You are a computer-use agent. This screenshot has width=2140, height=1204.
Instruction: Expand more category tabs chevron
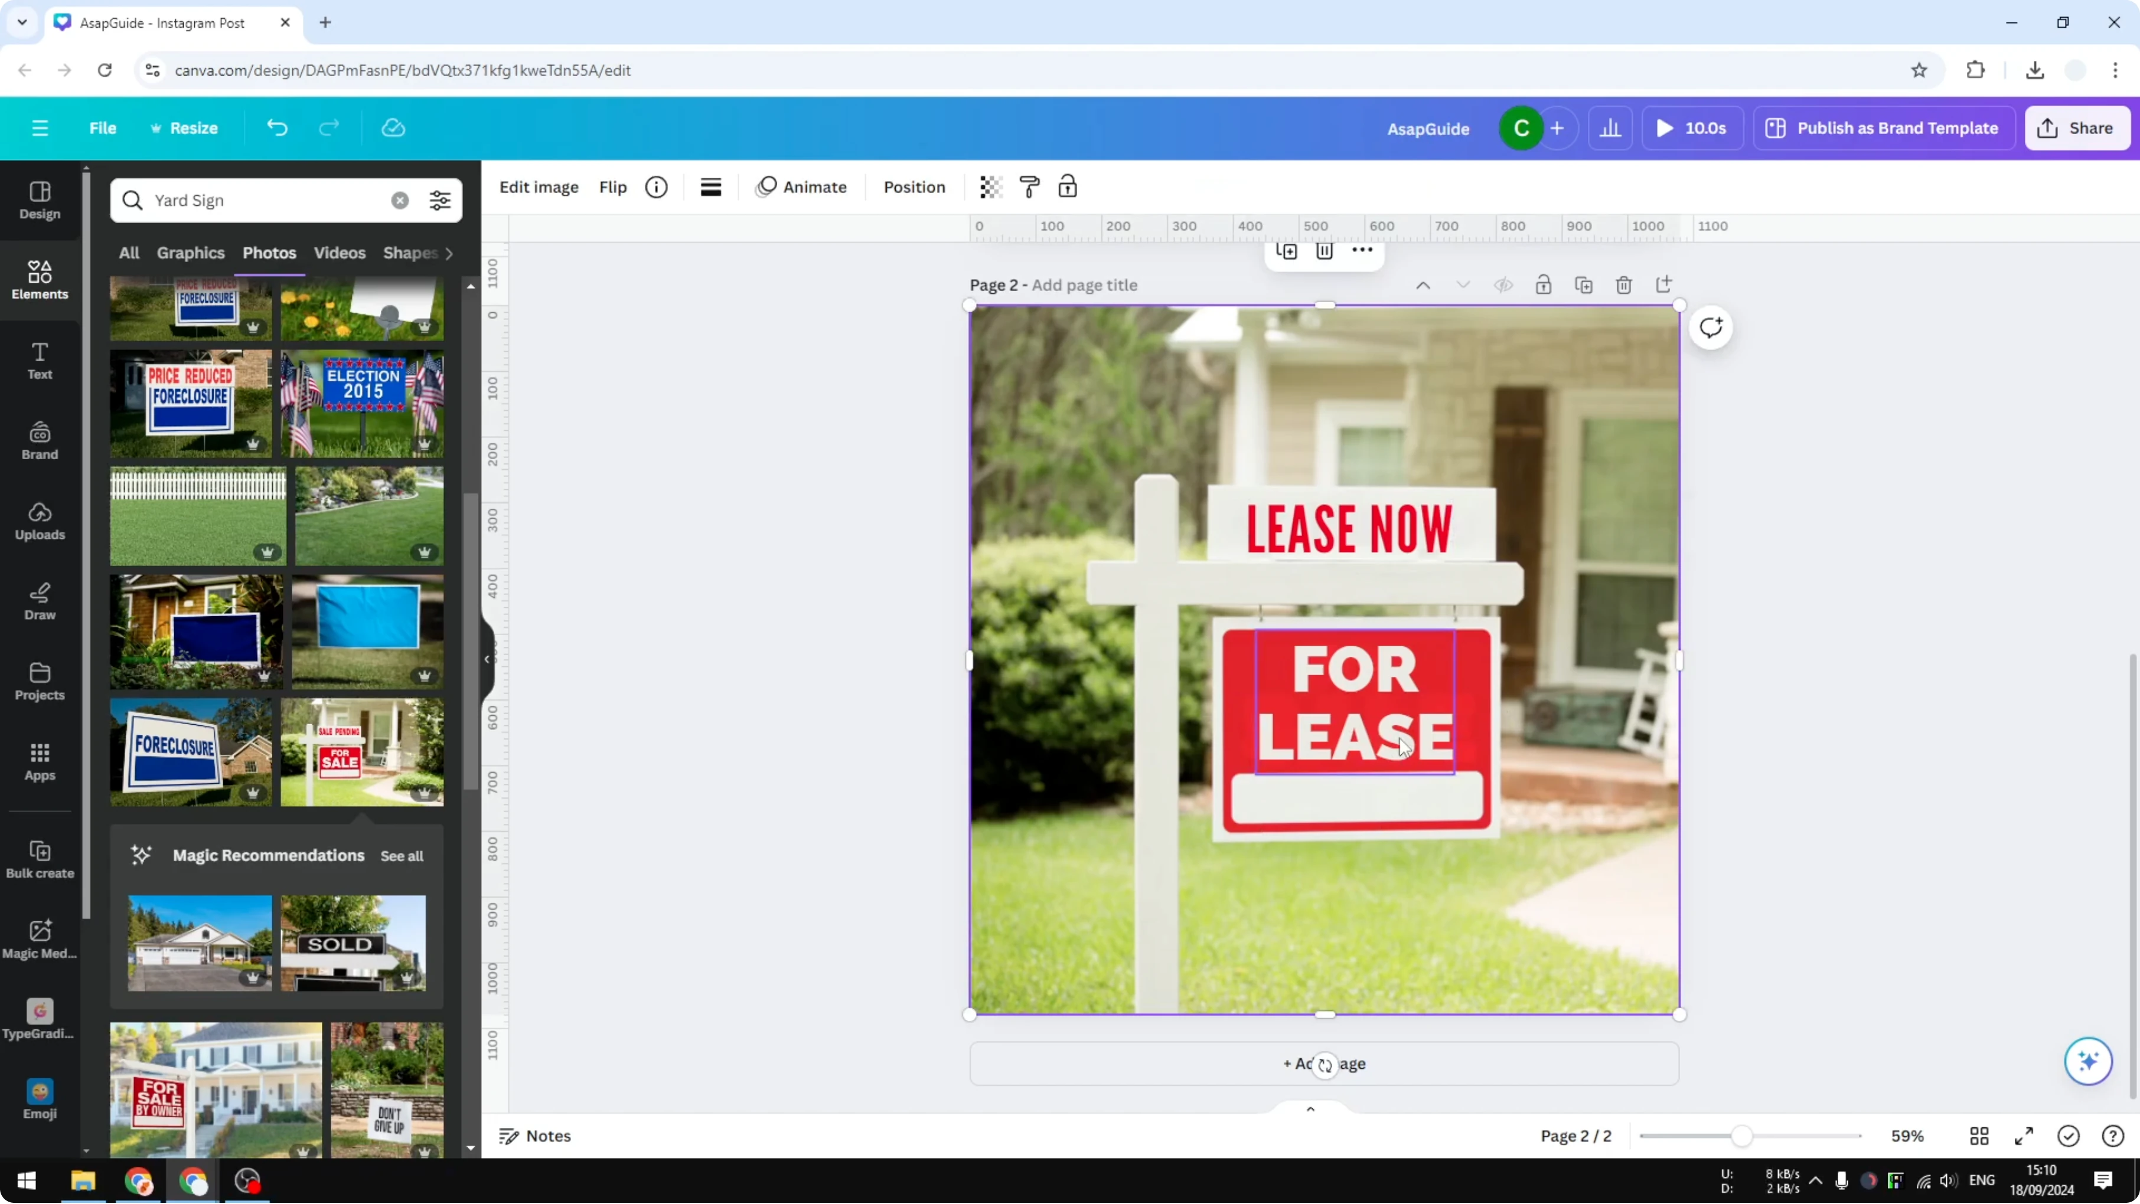coord(449,253)
